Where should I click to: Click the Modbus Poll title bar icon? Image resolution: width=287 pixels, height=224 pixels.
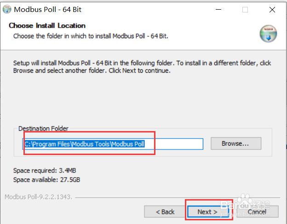(x=7, y=10)
